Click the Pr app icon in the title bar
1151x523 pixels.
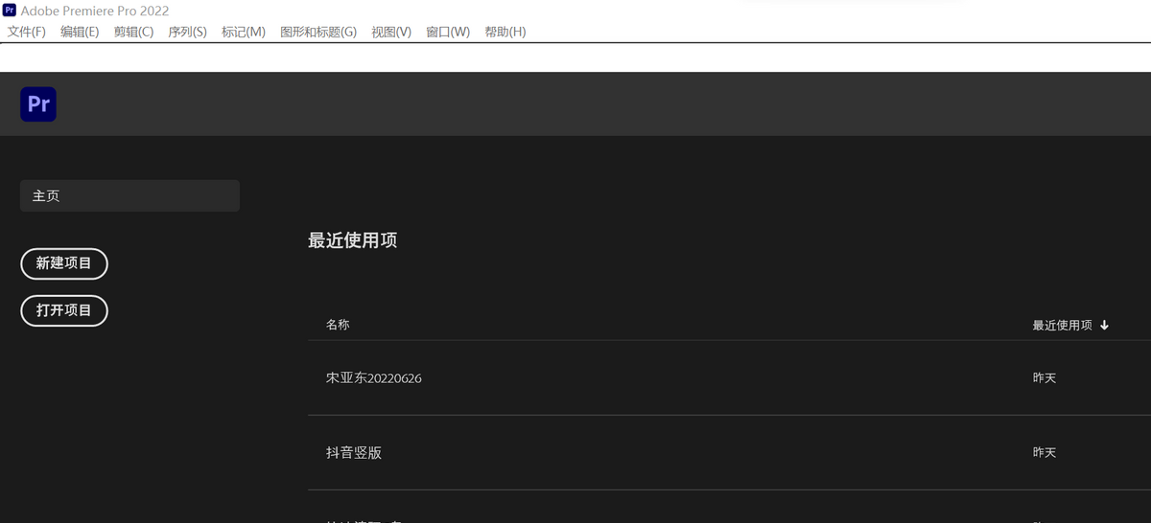click(10, 11)
